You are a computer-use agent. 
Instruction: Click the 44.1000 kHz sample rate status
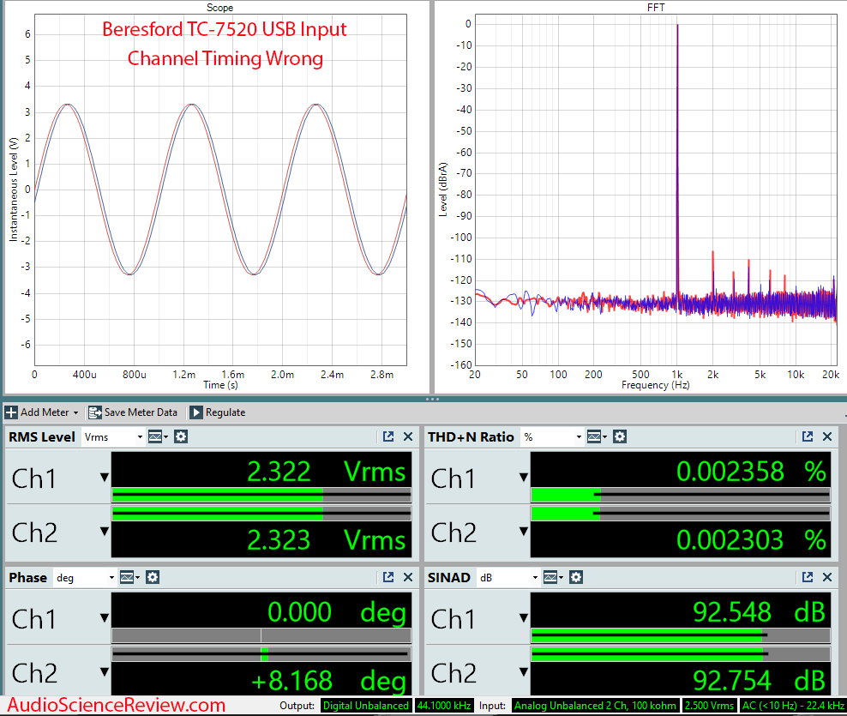[444, 706]
